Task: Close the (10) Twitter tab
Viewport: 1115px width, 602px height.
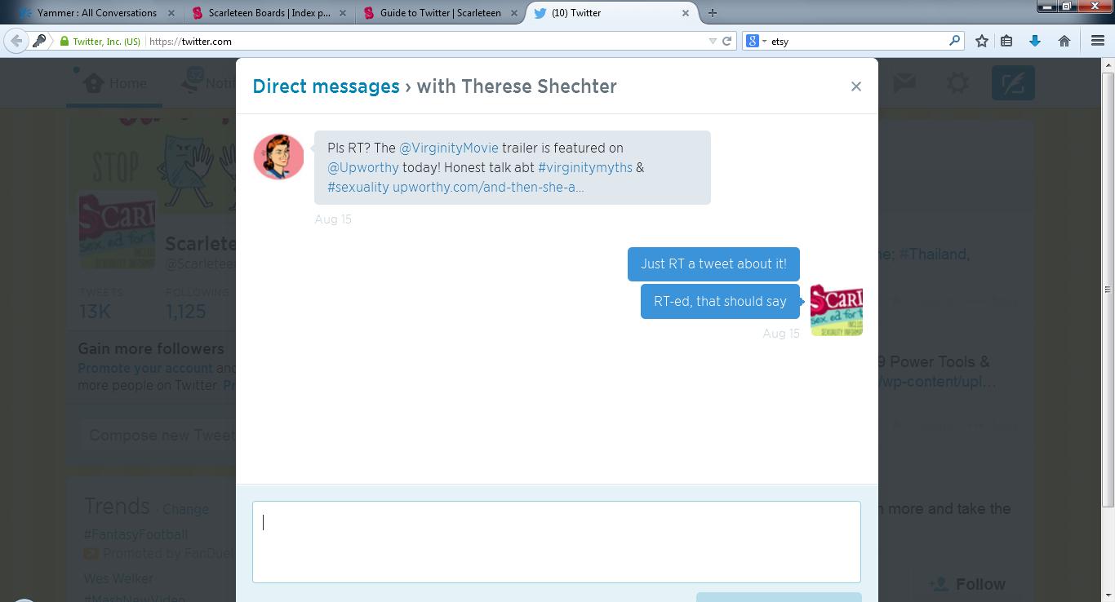Action: pyautogui.click(x=686, y=13)
